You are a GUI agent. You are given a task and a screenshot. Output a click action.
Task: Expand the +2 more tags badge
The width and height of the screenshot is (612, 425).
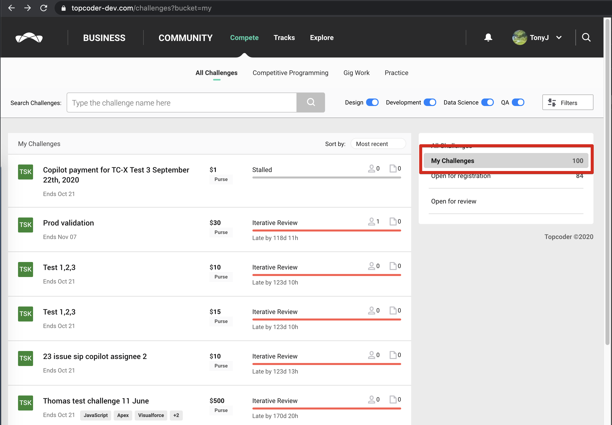coord(176,415)
